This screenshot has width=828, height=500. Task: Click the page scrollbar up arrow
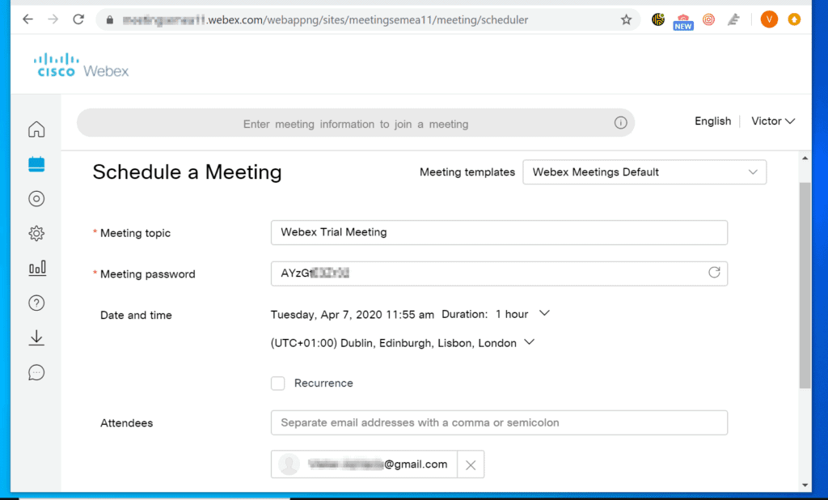click(x=805, y=158)
